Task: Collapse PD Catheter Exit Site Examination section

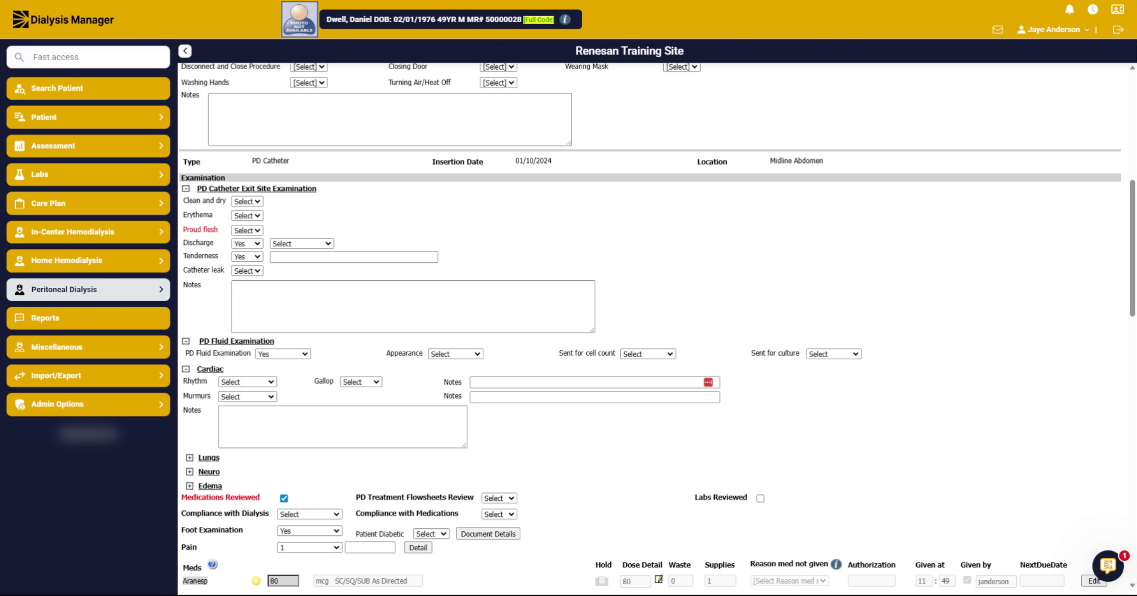Action: 186,188
